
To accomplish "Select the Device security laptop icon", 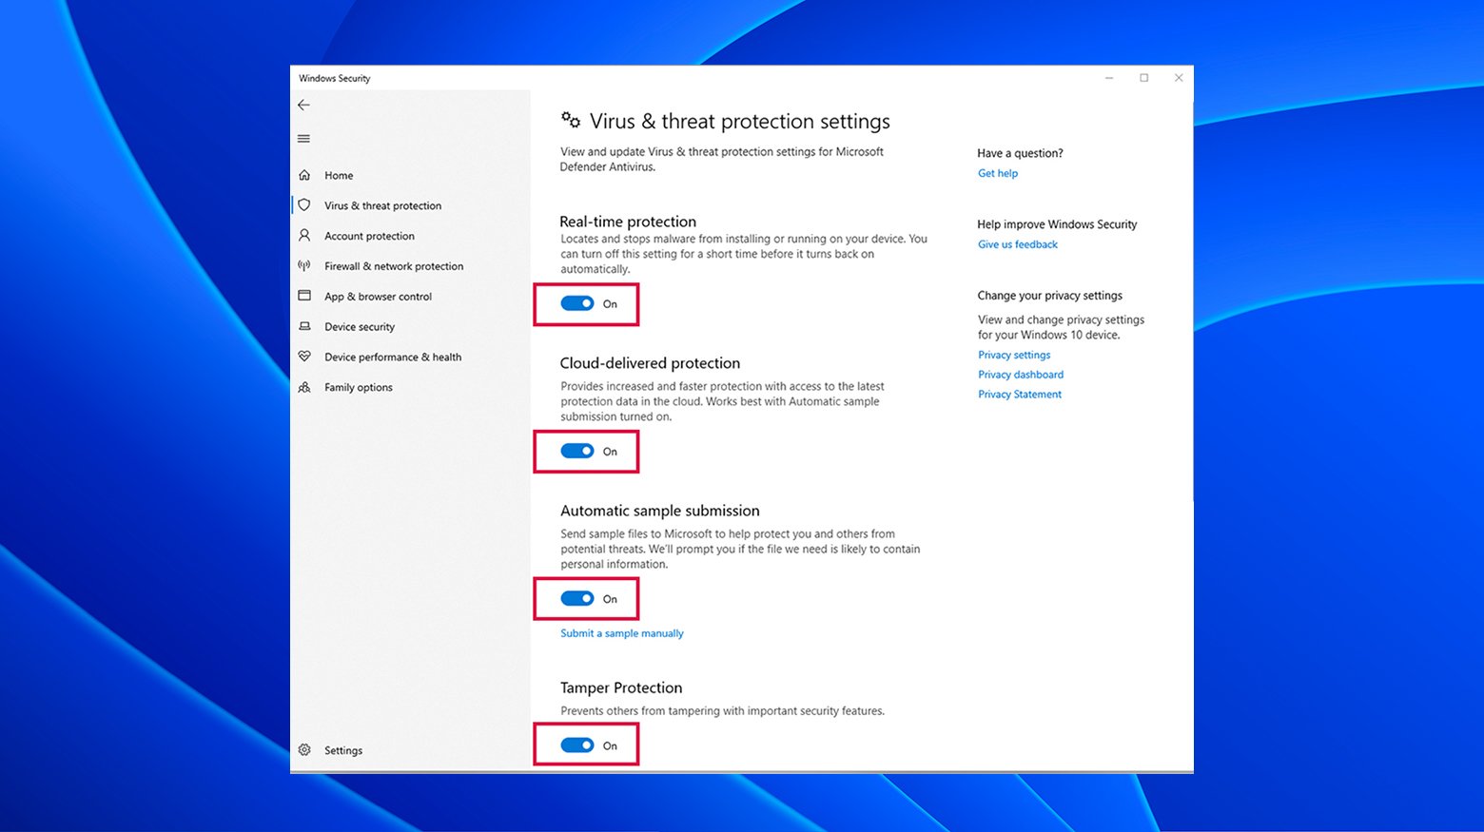I will 304,326.
